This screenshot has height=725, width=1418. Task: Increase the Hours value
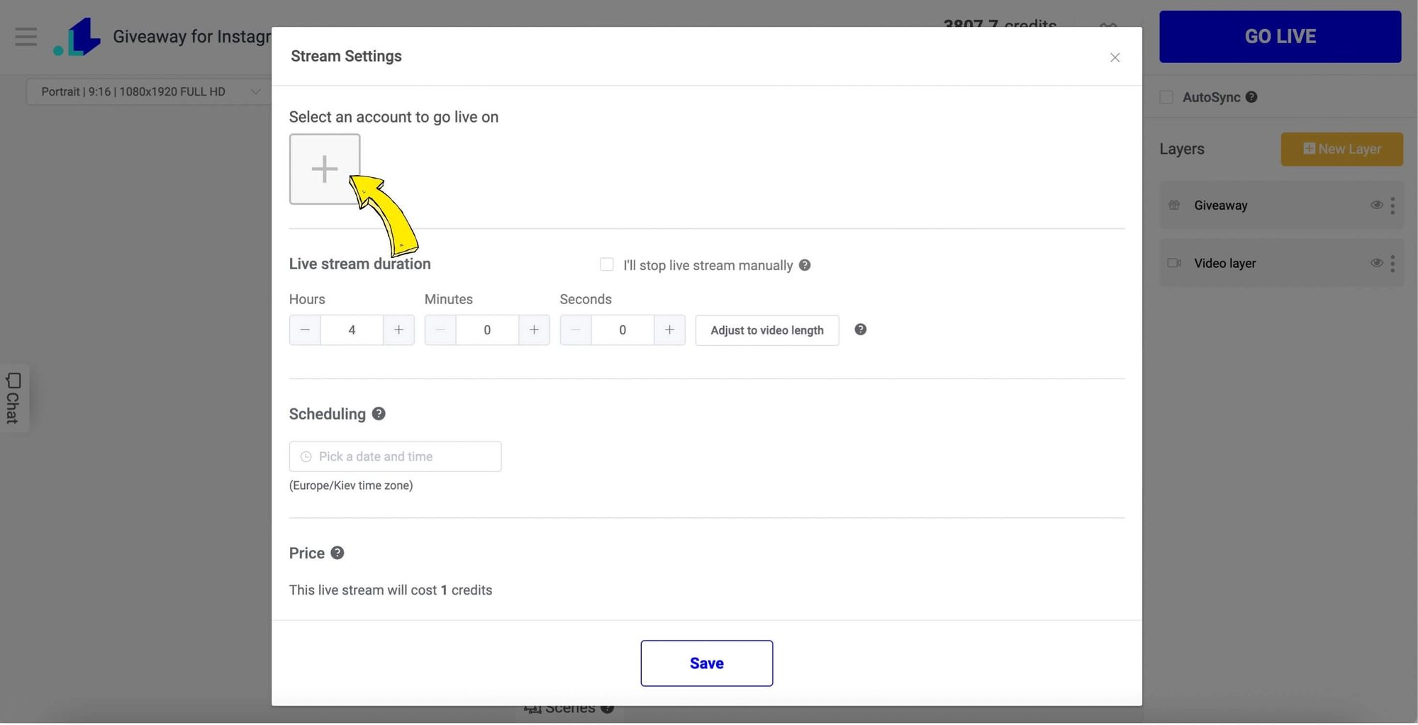(x=398, y=330)
